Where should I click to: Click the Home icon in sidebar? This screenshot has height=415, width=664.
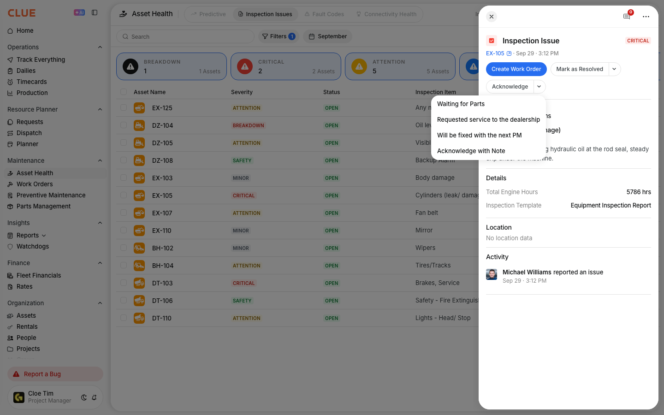point(10,31)
